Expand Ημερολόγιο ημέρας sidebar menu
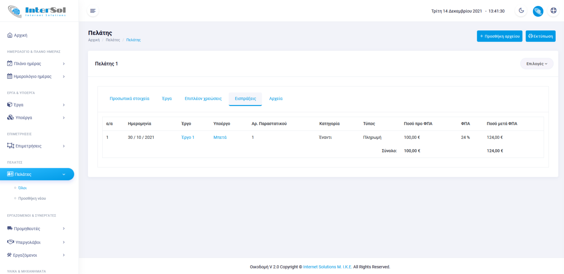Screen dimensions: 564x274 click(x=36, y=77)
